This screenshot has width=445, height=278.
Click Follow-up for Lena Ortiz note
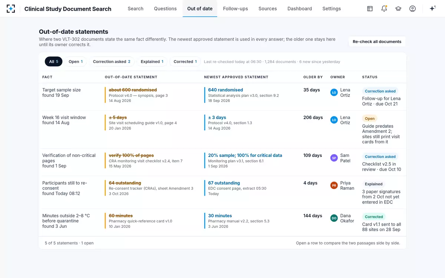point(381,101)
